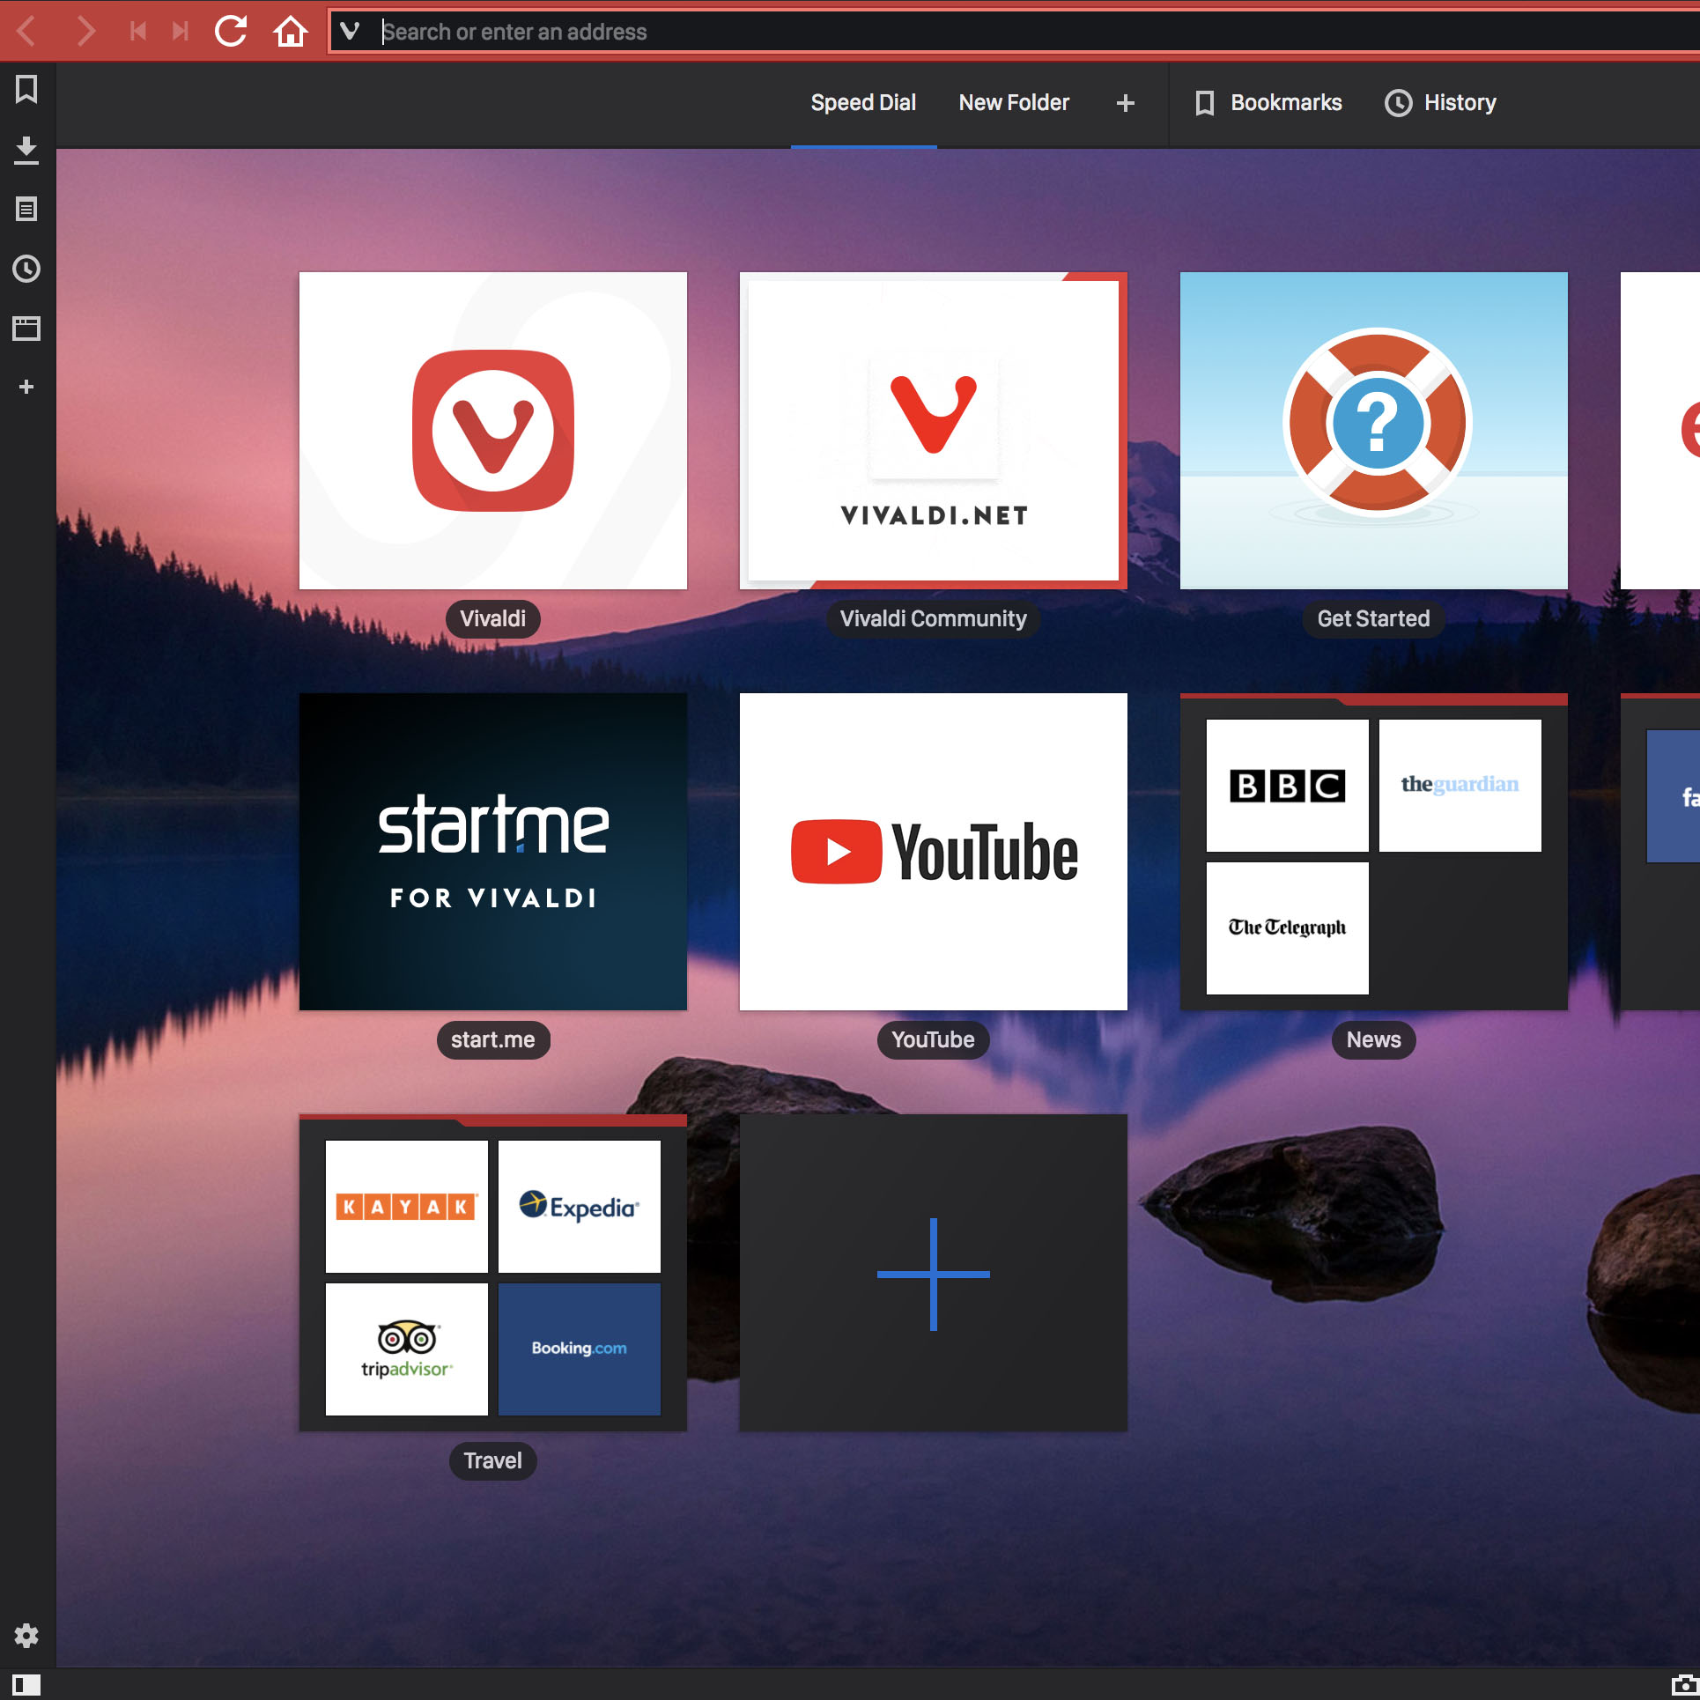Open the Notes panel in sidebar
The height and width of the screenshot is (1700, 1700).
click(26, 210)
